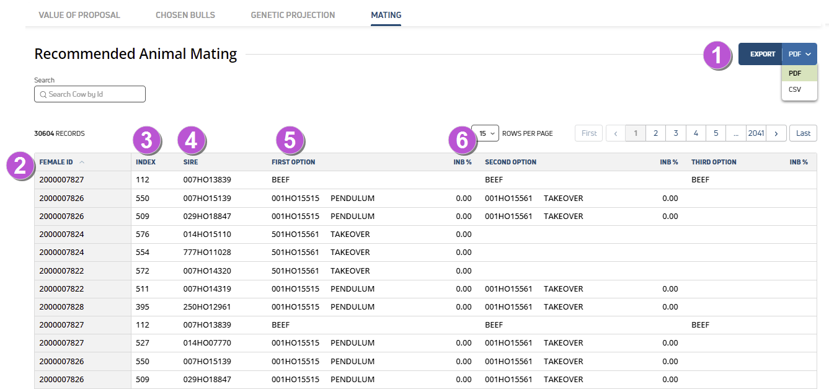The image size is (829, 389).
Task: Click the purple number 3 callout badge
Action: point(147,141)
